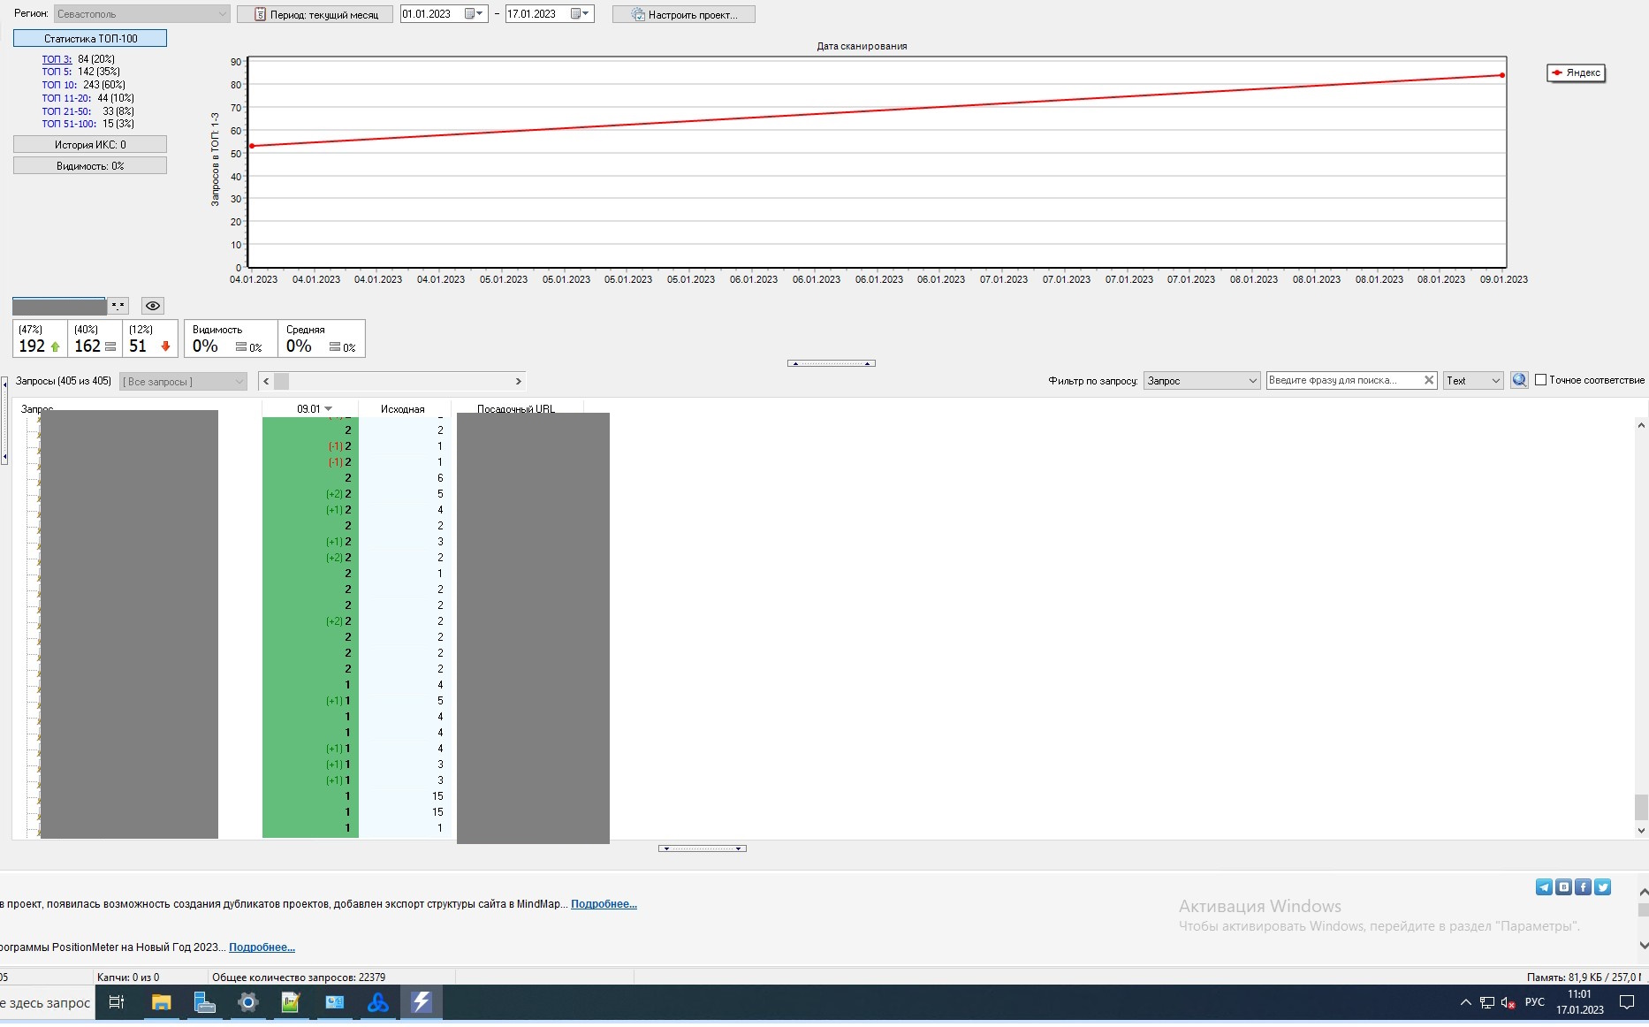Open the blue card taskbar app

click(x=334, y=1002)
